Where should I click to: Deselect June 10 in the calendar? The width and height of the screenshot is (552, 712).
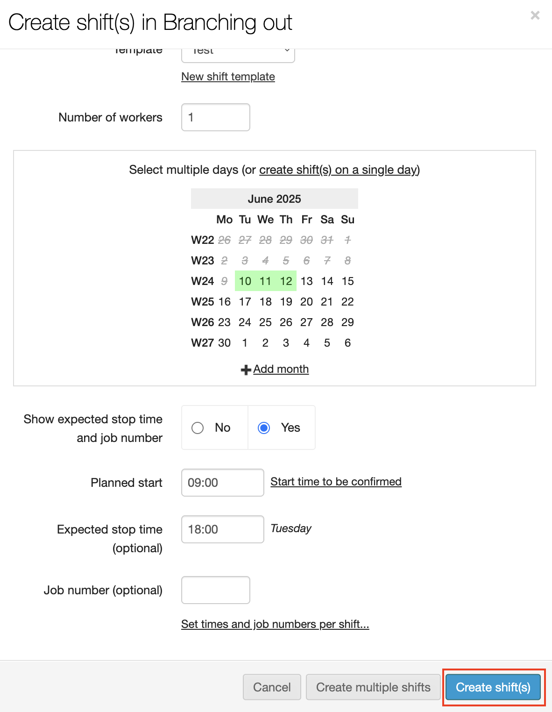245,281
